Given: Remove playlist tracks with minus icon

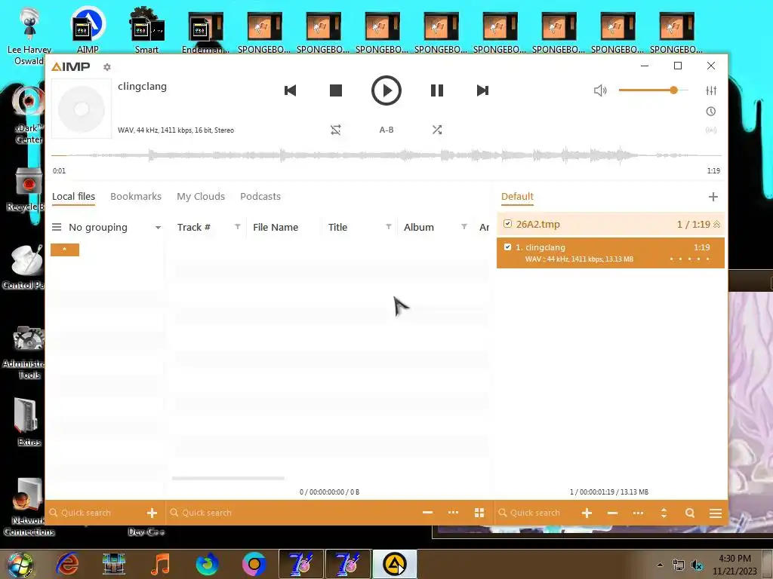Looking at the screenshot, I should click(x=612, y=513).
